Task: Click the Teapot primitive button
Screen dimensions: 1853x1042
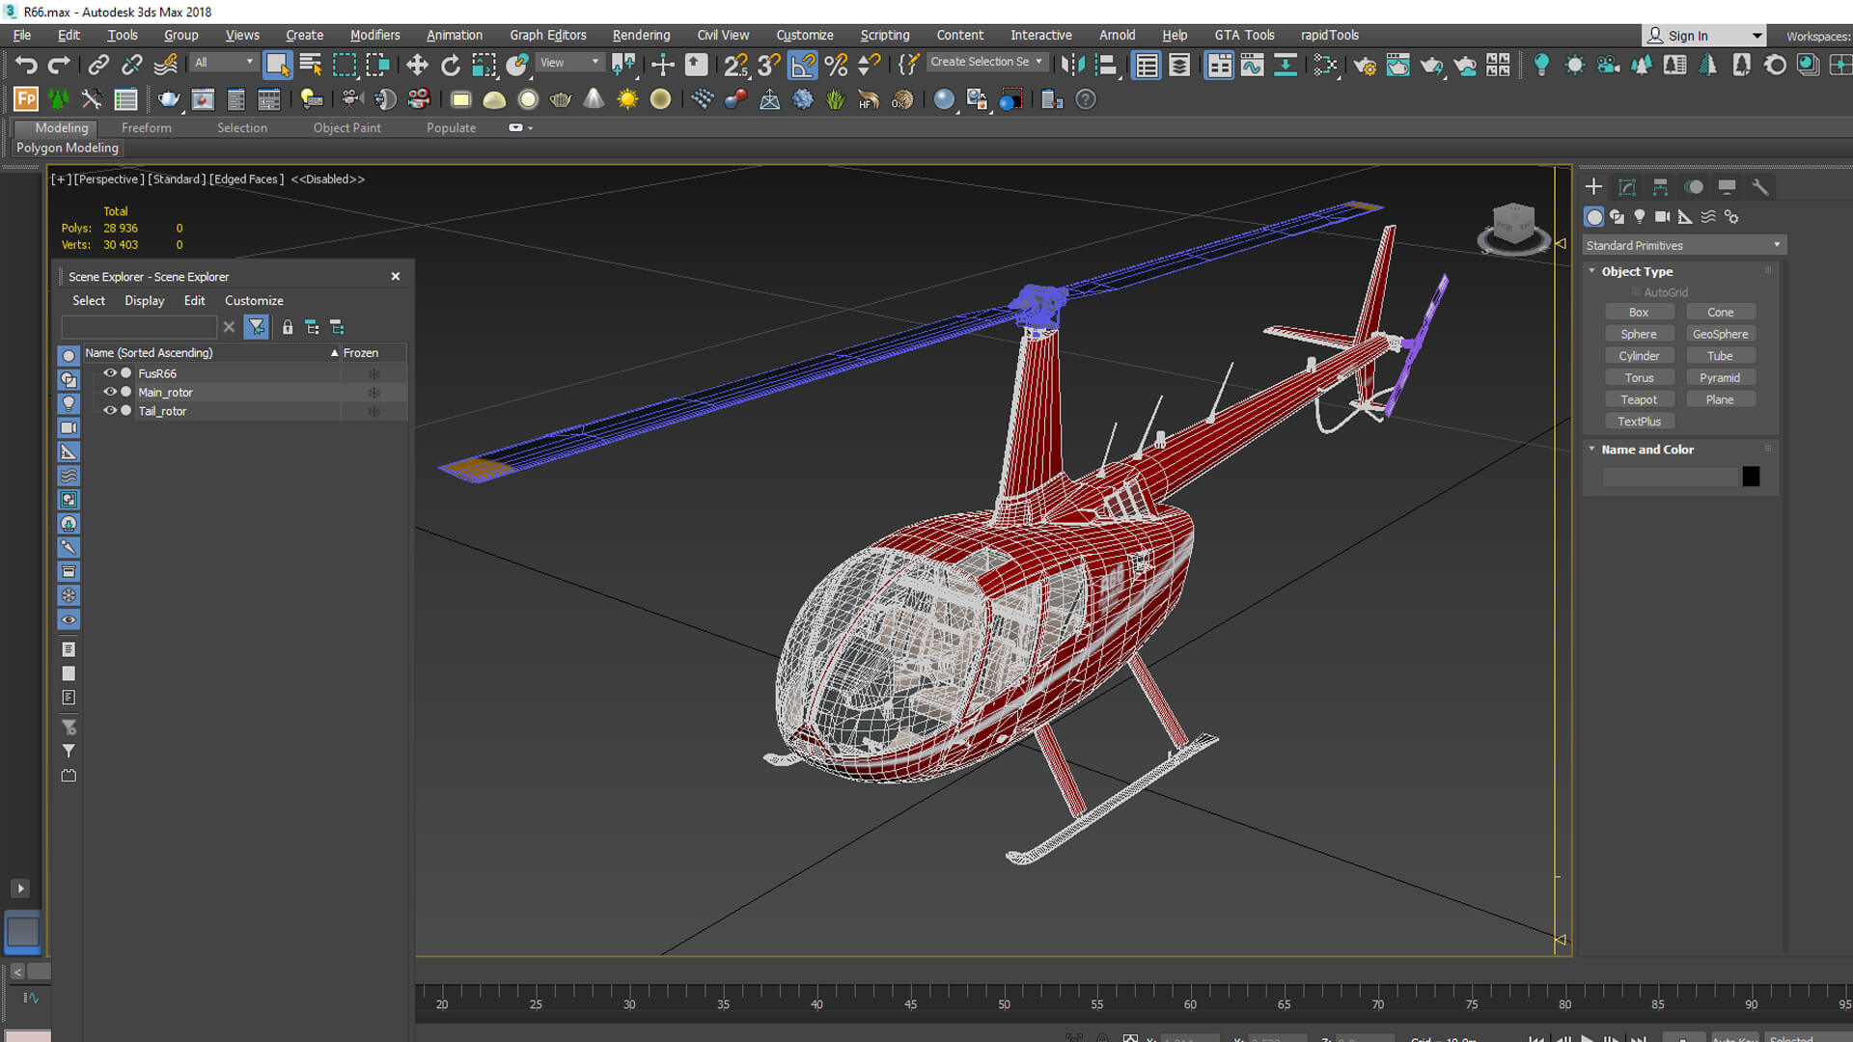Action: pyautogui.click(x=1639, y=399)
